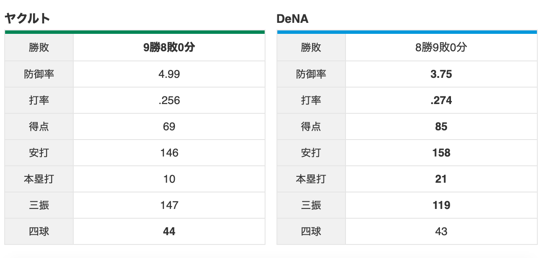Click DeNA 安打 value 158
This screenshot has height=258, width=542.
441,153
